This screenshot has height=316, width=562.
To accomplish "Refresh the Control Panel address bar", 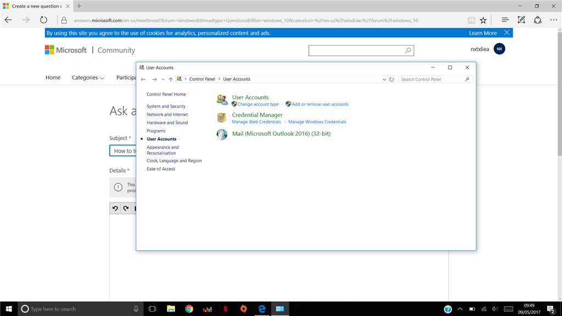I will [x=391, y=79].
